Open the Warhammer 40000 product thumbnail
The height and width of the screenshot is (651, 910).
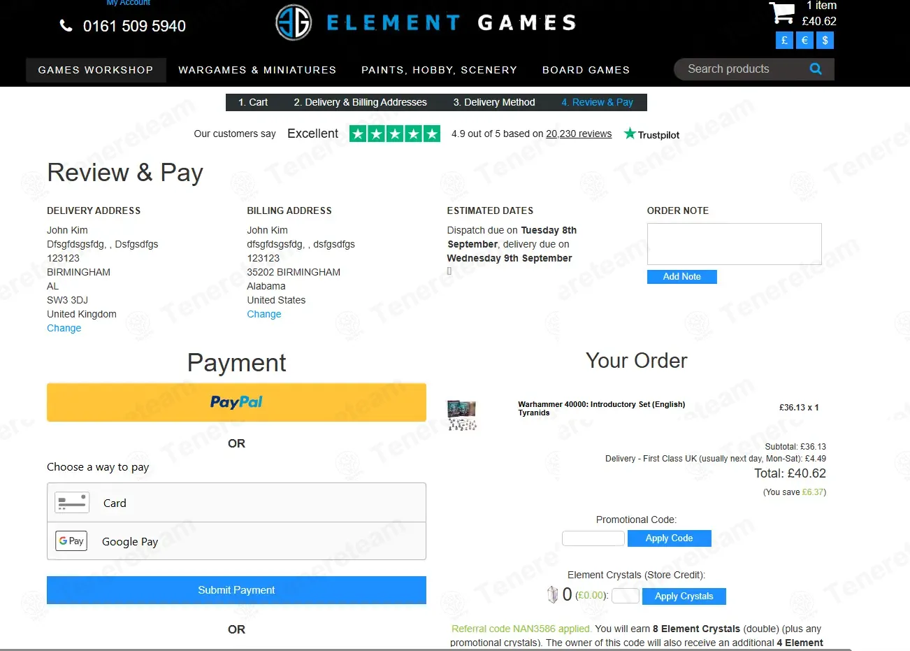pyautogui.click(x=462, y=415)
